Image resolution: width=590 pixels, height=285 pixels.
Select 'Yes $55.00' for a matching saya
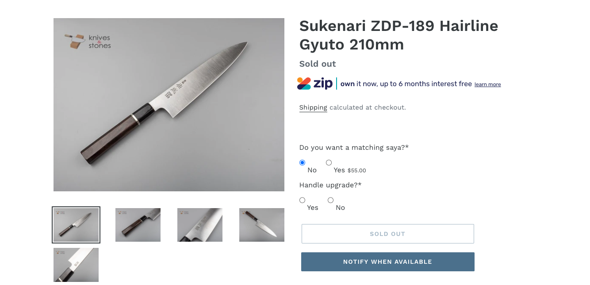click(x=329, y=162)
